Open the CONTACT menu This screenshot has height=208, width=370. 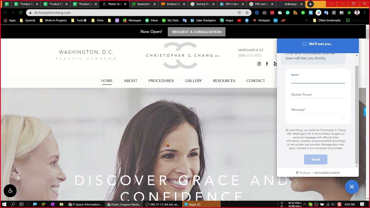[256, 81]
